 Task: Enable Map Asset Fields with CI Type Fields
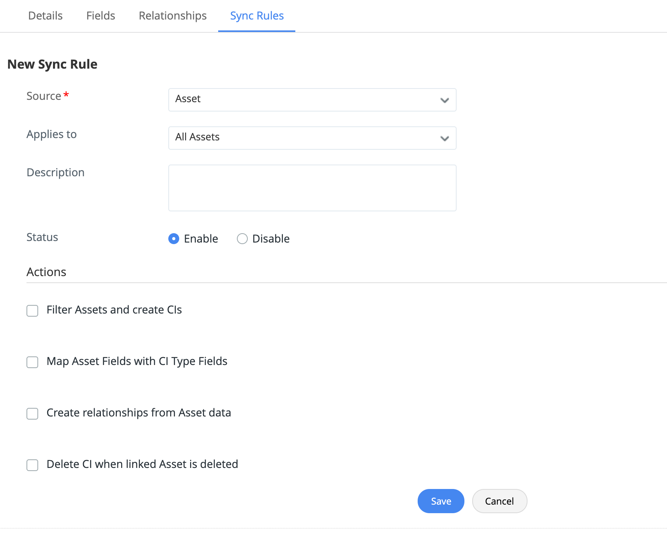coord(32,362)
